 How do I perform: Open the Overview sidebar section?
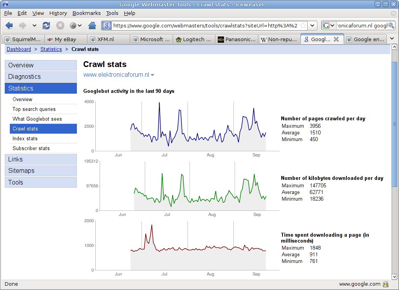pos(41,65)
